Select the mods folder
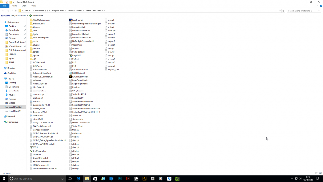 [x=34, y=41]
